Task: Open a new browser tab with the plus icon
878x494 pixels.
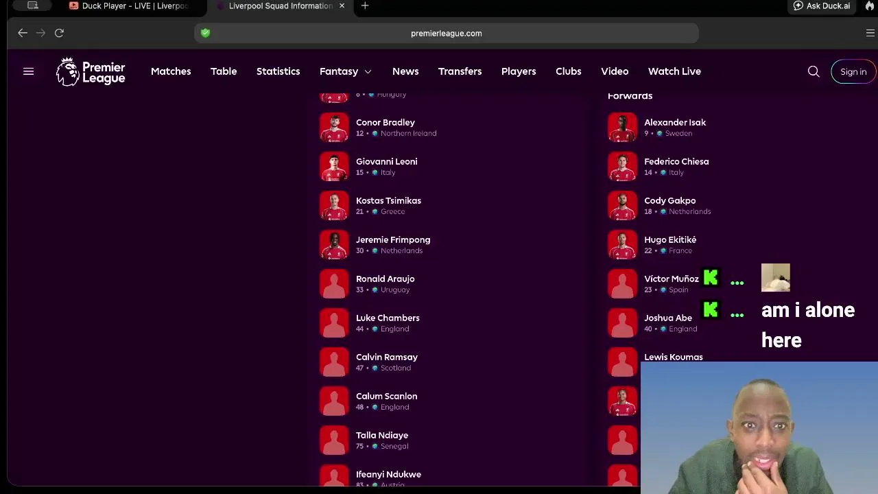Action: [x=365, y=5]
